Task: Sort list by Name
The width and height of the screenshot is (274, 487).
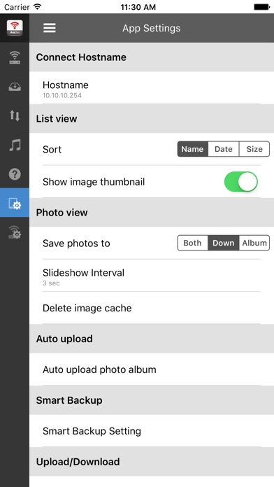Action: [x=193, y=149]
